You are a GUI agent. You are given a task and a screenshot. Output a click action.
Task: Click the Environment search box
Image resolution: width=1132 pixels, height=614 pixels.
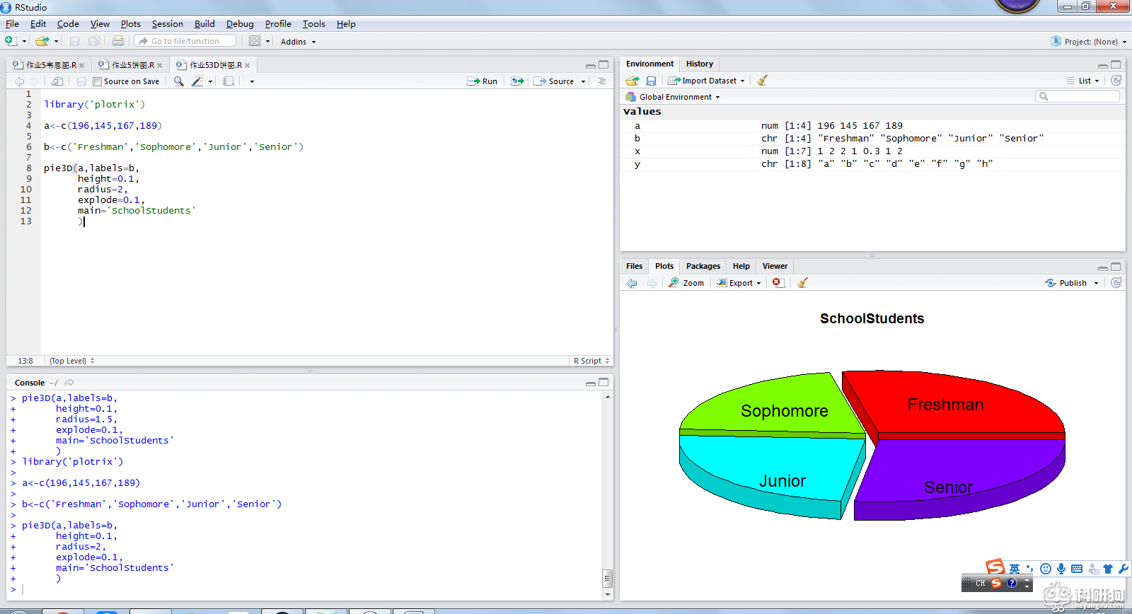(1078, 96)
